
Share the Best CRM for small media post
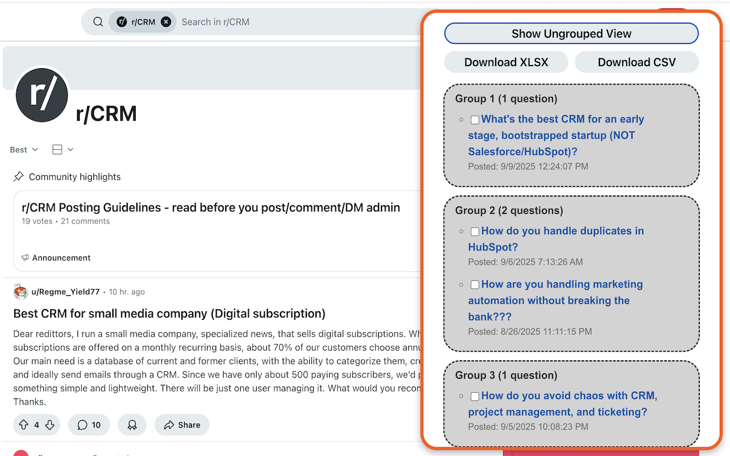point(182,425)
